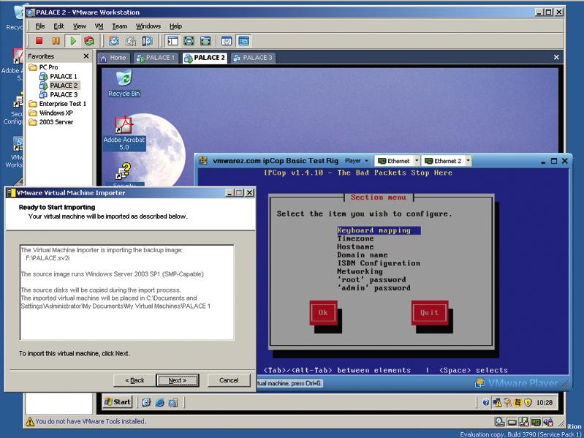Click the green network card status icon
The width and height of the screenshot is (584, 438).
pyautogui.click(x=536, y=422)
